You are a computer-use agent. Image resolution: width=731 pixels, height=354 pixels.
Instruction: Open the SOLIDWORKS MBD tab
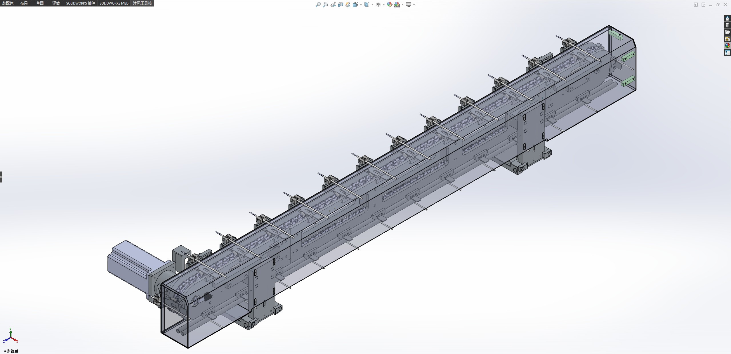(114, 3)
